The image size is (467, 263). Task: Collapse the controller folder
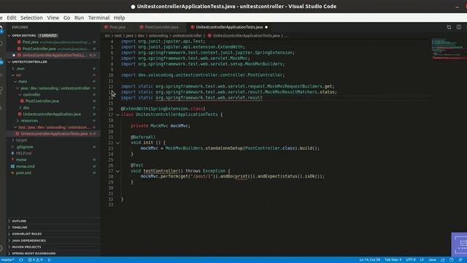pyautogui.click(x=31, y=94)
